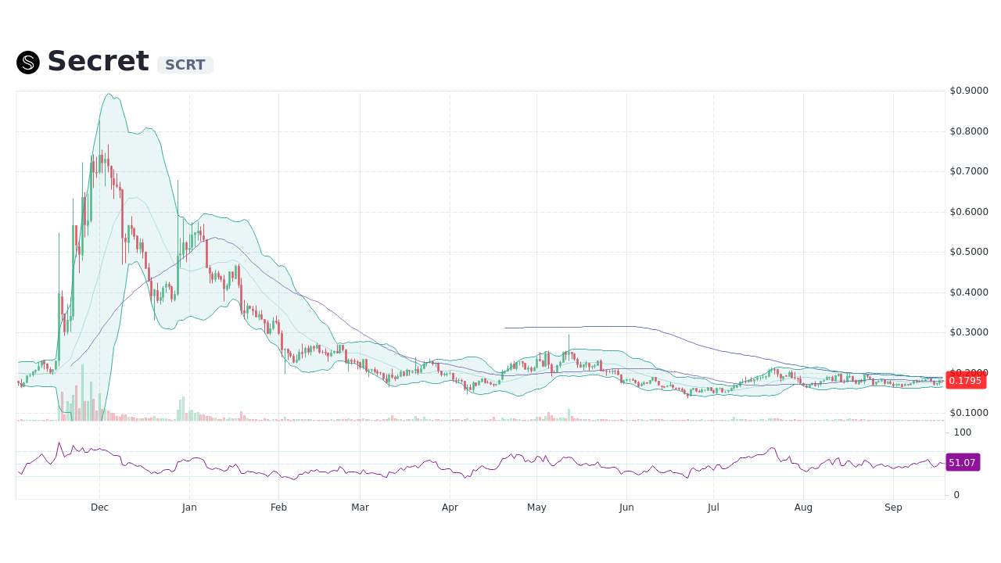Click the $0.4000 price axis label
Viewport: 1001px width, 563px height.
point(969,292)
